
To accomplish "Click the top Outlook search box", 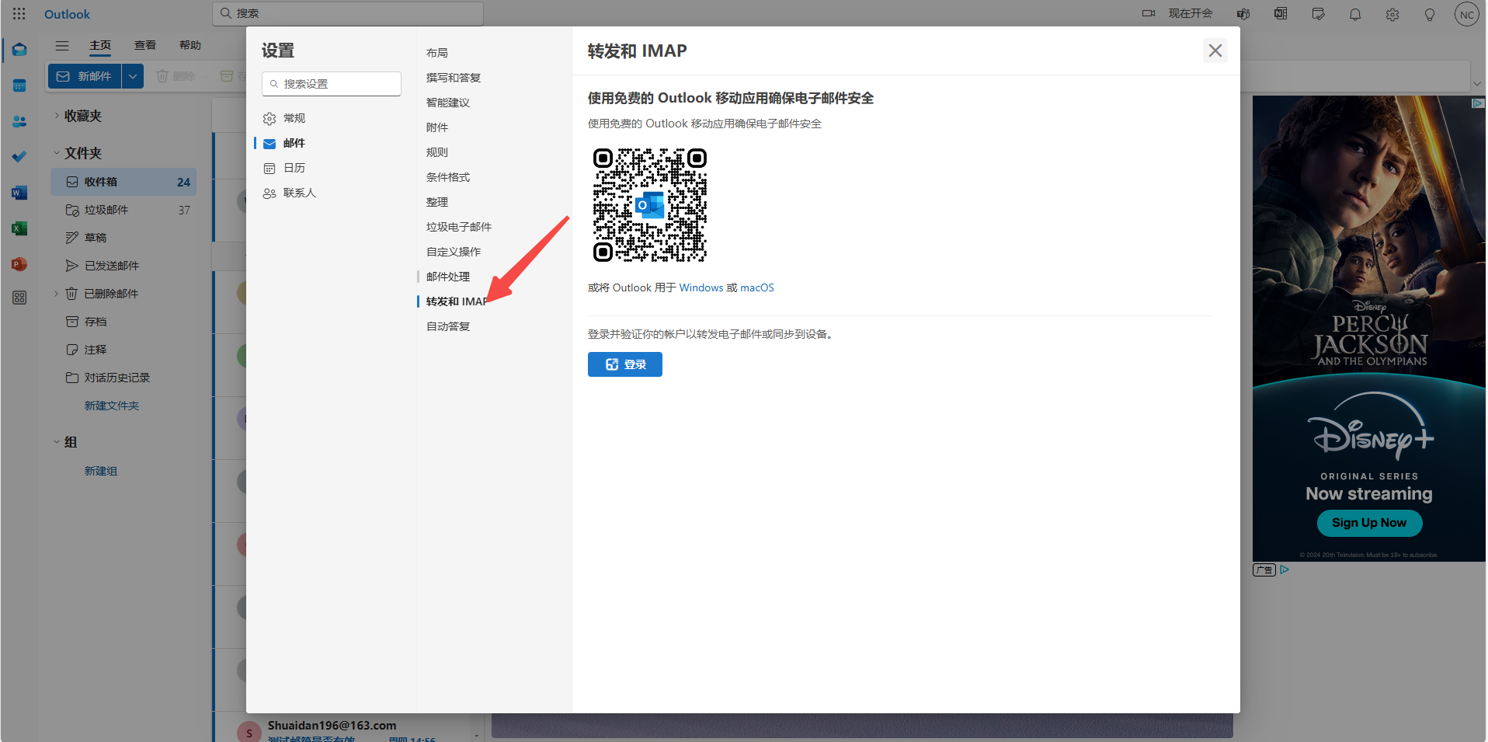I will (348, 13).
